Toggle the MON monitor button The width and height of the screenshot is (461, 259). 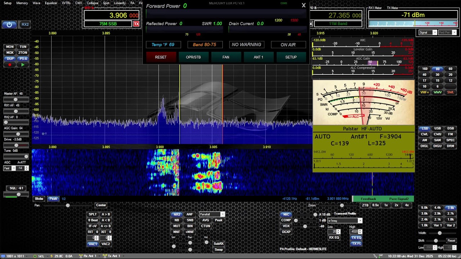pos(10,47)
